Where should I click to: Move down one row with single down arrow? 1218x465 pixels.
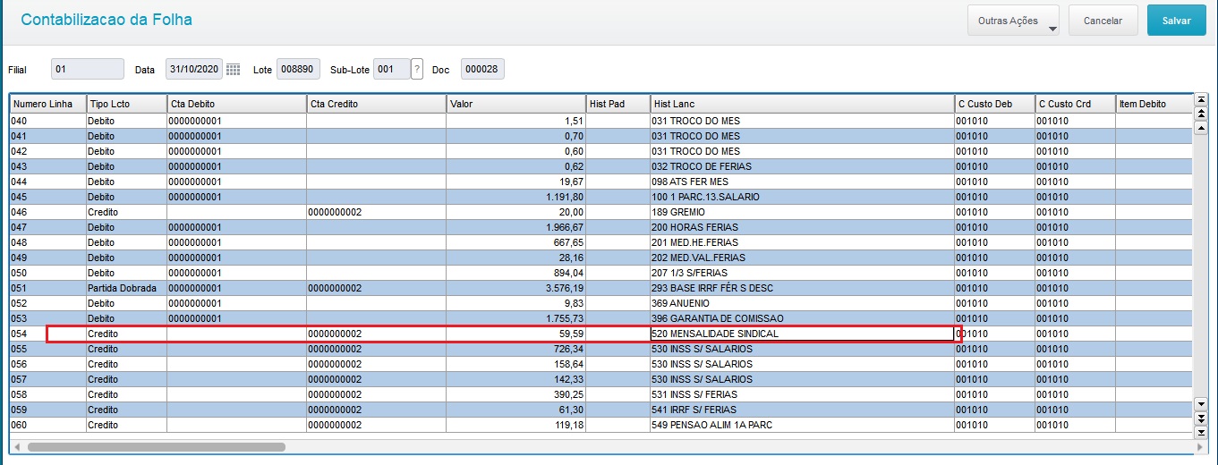pos(1201,405)
